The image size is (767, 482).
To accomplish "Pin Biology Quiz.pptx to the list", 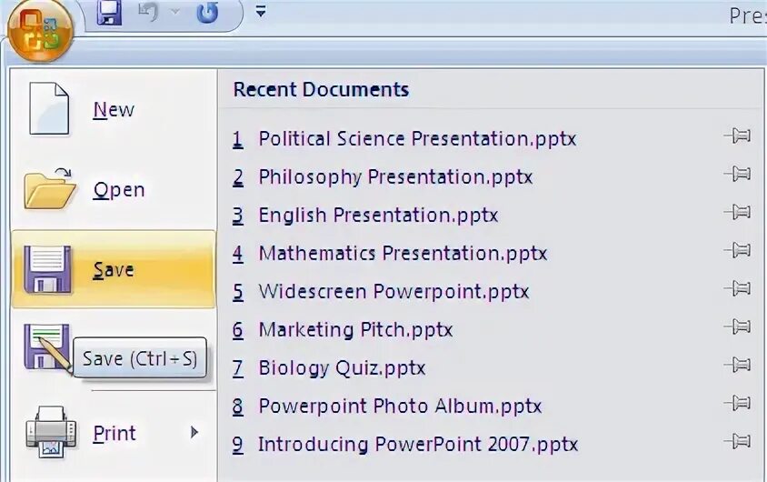I will (737, 364).
